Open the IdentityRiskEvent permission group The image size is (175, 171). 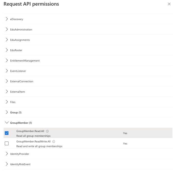point(20,164)
